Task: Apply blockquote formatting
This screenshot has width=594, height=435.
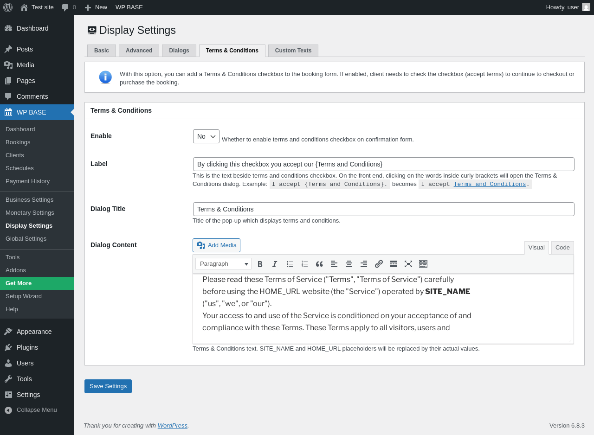Action: (x=319, y=264)
